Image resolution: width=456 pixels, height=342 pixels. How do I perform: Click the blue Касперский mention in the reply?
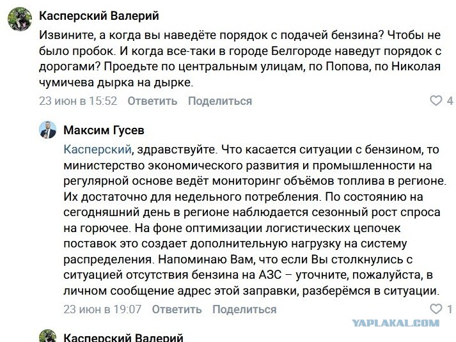click(x=97, y=150)
